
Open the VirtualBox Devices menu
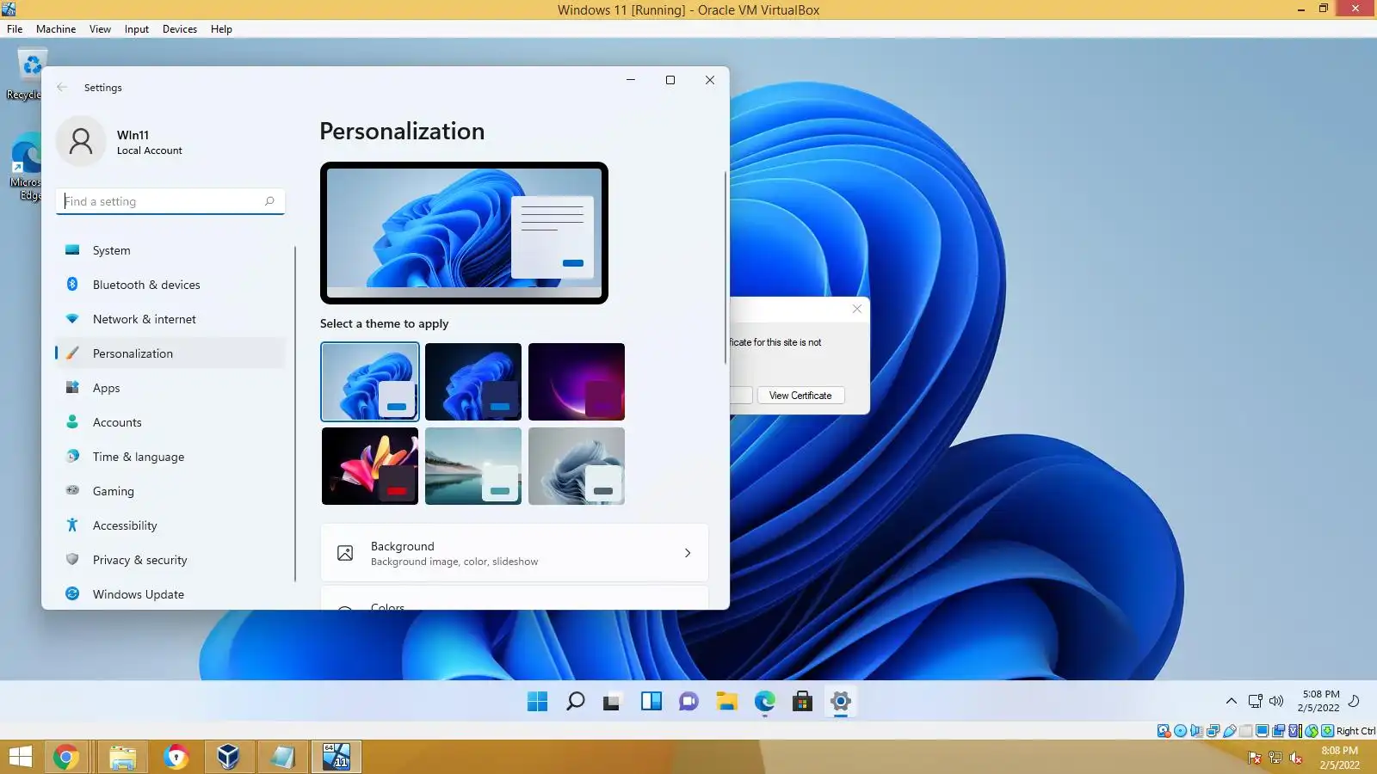click(x=180, y=29)
